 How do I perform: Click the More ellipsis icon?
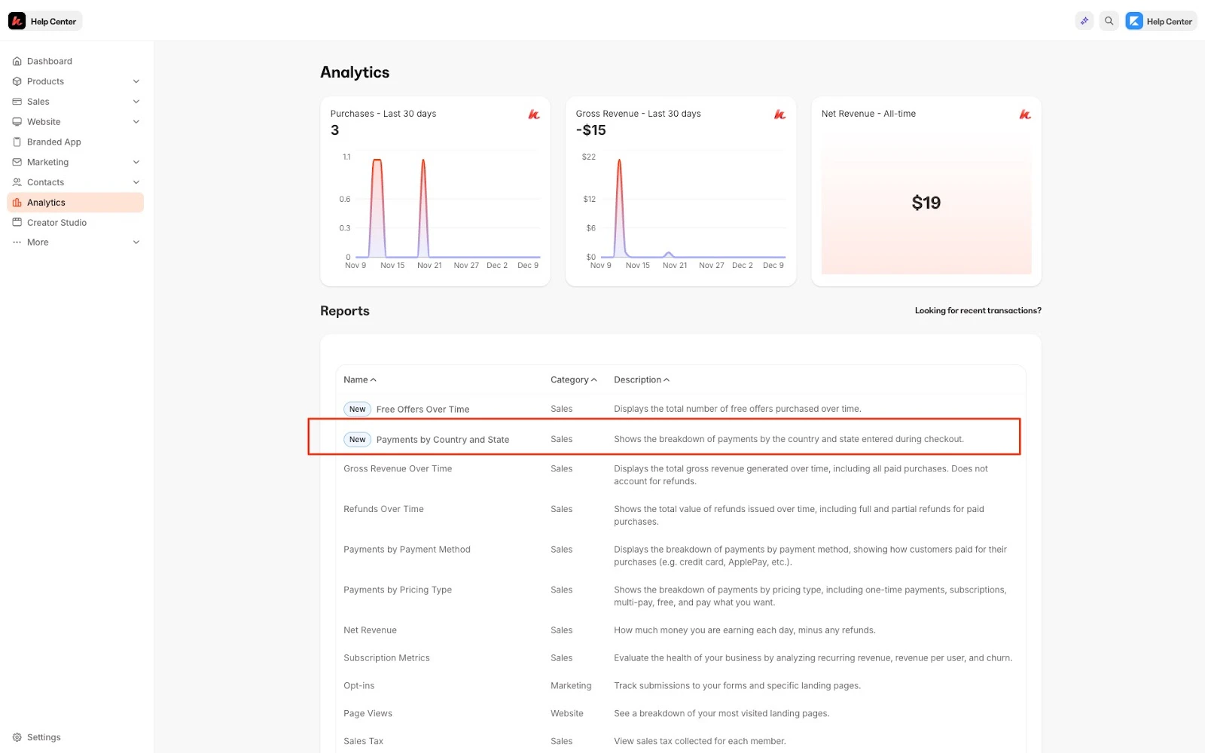pos(17,242)
